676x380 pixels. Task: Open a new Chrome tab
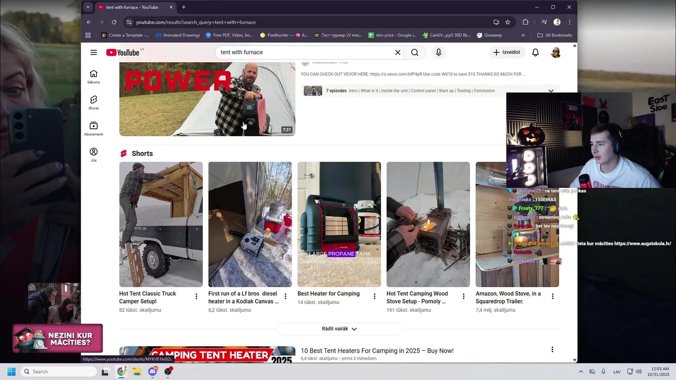tap(184, 7)
